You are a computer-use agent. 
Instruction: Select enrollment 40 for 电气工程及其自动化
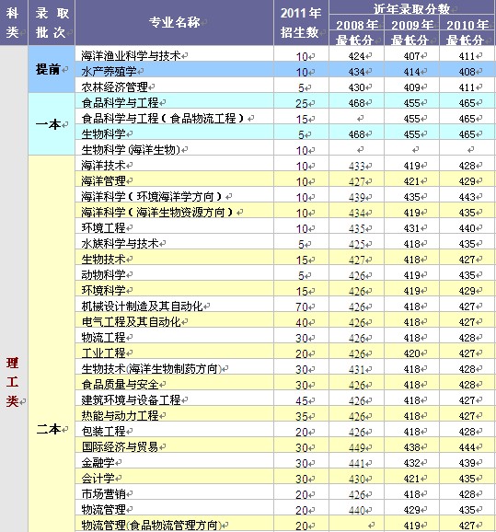tap(302, 323)
